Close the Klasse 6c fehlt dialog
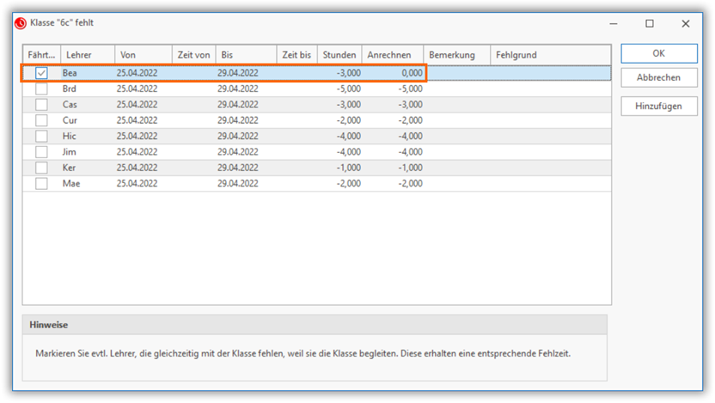Viewport: 715px width, 403px height. [x=685, y=23]
